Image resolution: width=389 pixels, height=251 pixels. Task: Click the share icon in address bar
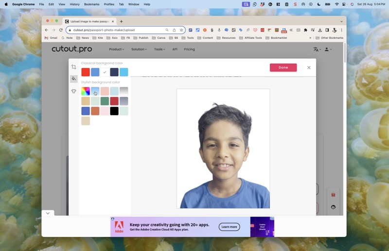point(174,30)
